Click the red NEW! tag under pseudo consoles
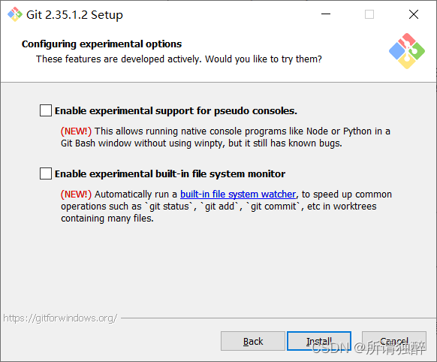The width and height of the screenshot is (437, 362). point(76,131)
